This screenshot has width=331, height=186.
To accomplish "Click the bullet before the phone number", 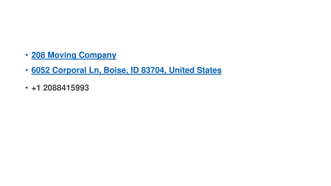I will click(27, 88).
